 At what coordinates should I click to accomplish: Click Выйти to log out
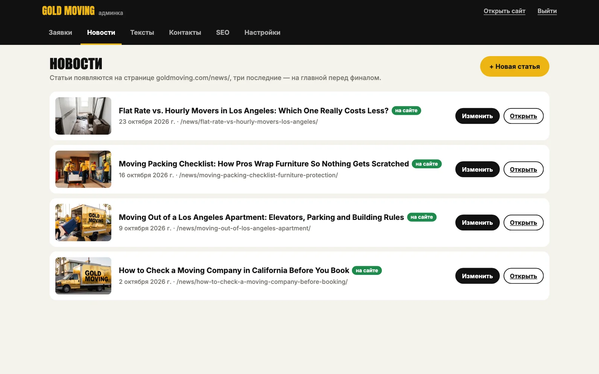click(x=547, y=11)
